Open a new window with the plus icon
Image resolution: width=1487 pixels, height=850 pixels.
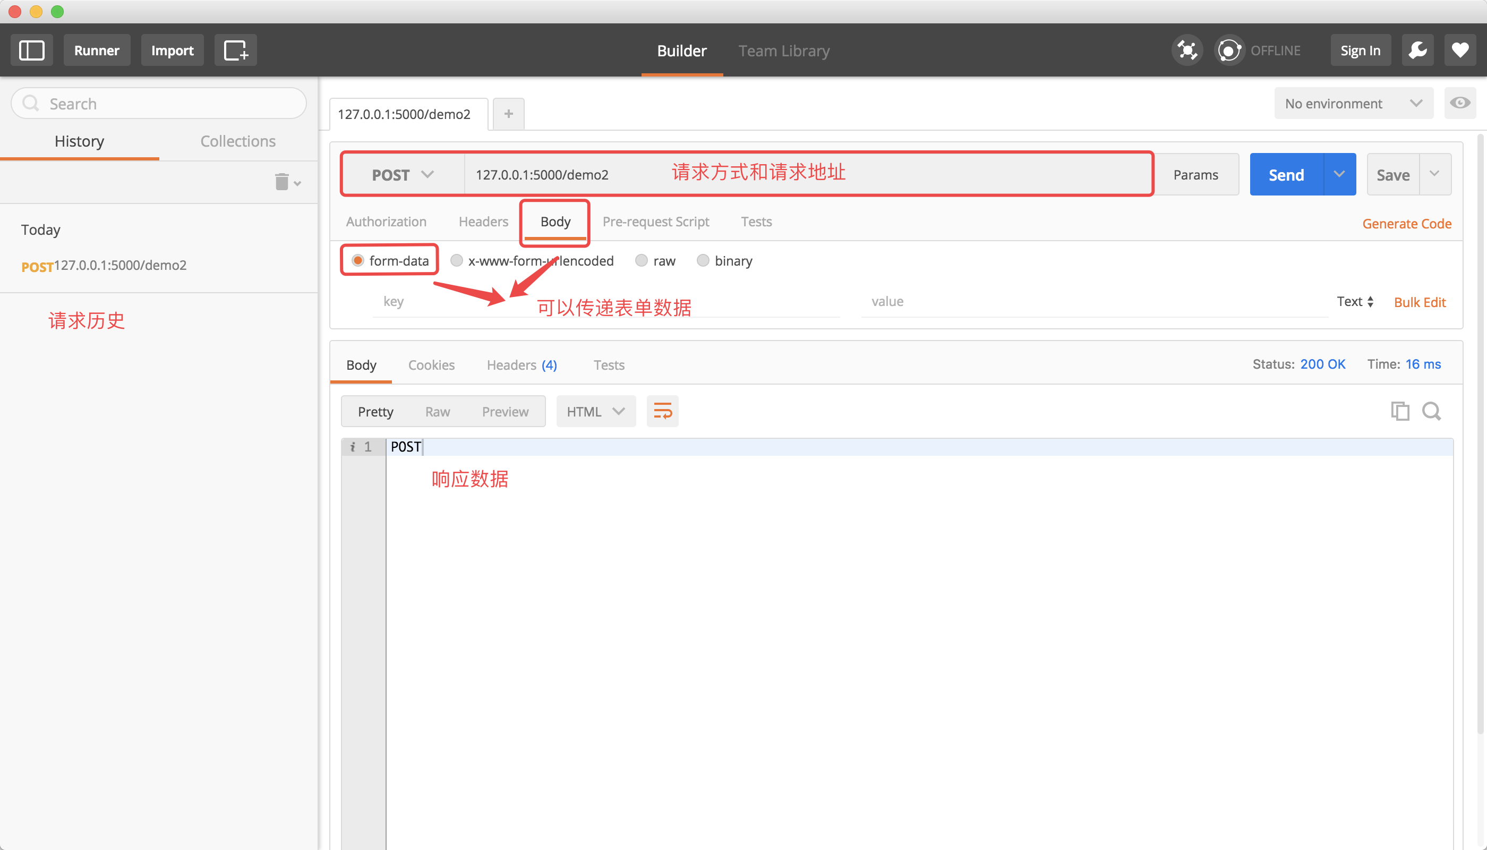(235, 50)
